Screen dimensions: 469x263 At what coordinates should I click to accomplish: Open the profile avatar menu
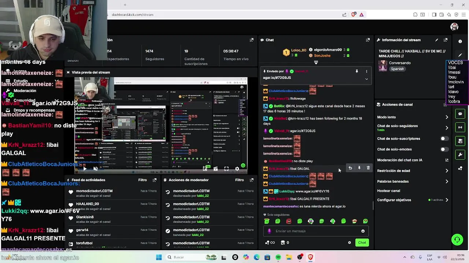click(454, 27)
